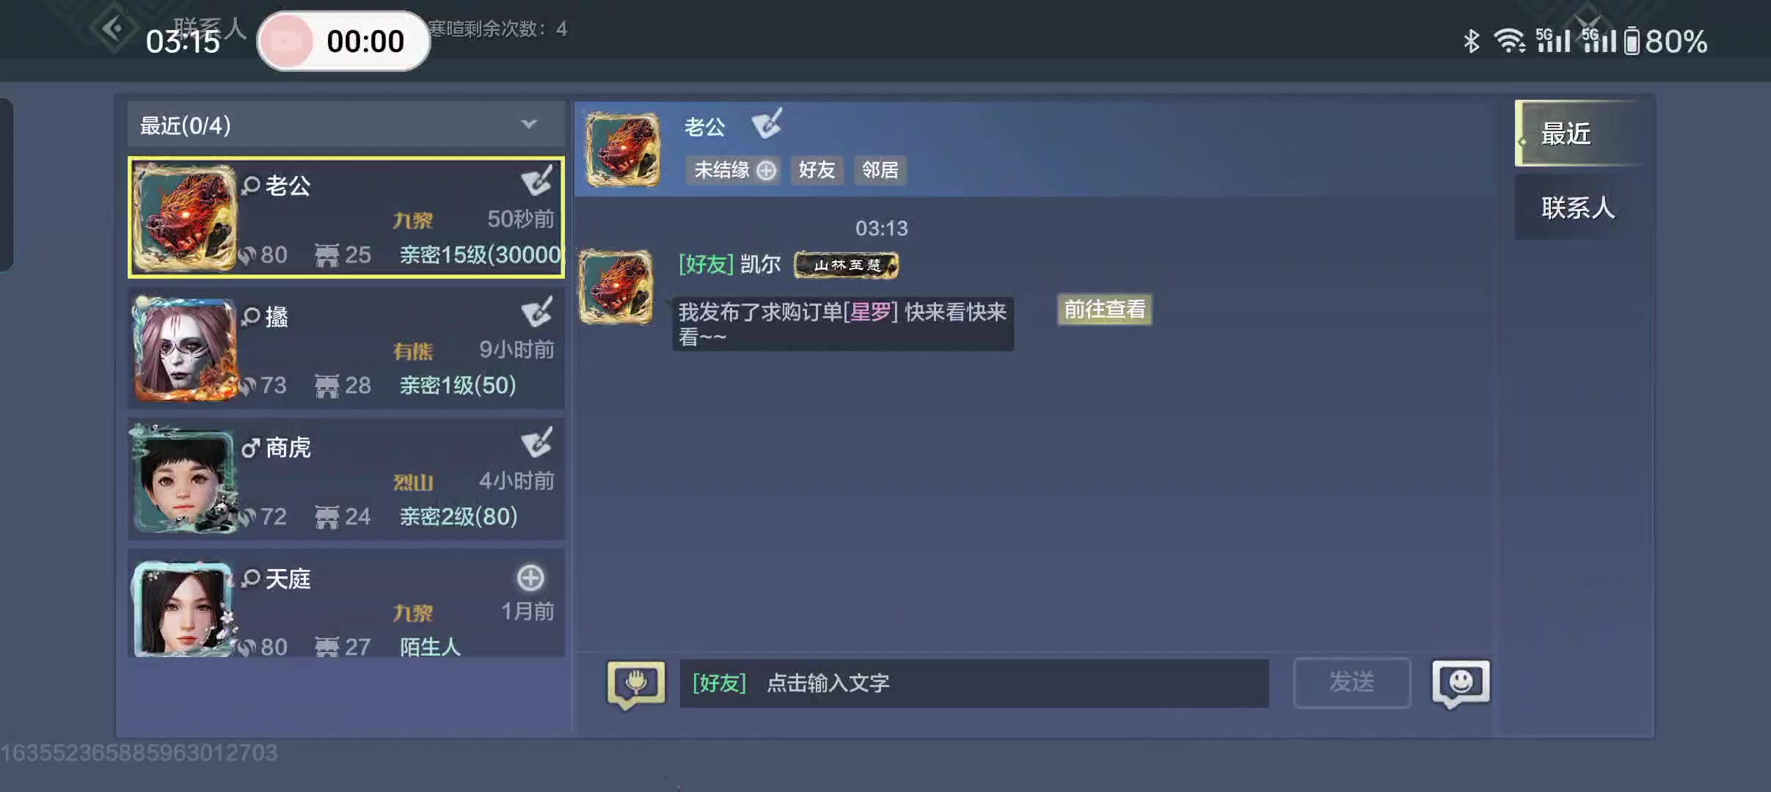Select the 商虎 contact avatar
Screen dimensions: 1771x792
coord(184,480)
